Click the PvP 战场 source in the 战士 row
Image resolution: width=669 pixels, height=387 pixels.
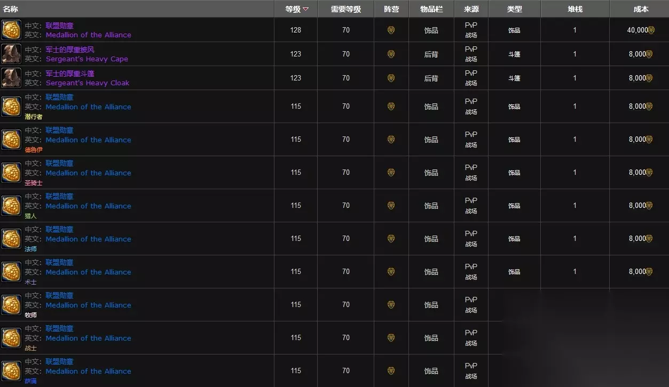coord(471,338)
